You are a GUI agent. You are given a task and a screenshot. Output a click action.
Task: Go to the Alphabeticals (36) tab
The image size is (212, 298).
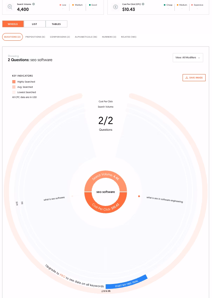coord(86,37)
